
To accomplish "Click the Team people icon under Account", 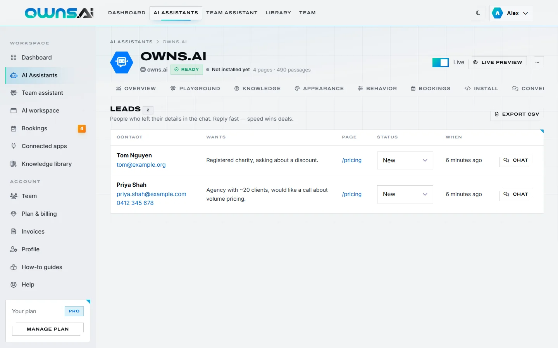I will 14,196.
